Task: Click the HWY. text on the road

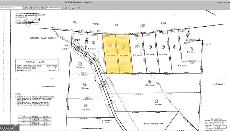Action: click(96, 24)
